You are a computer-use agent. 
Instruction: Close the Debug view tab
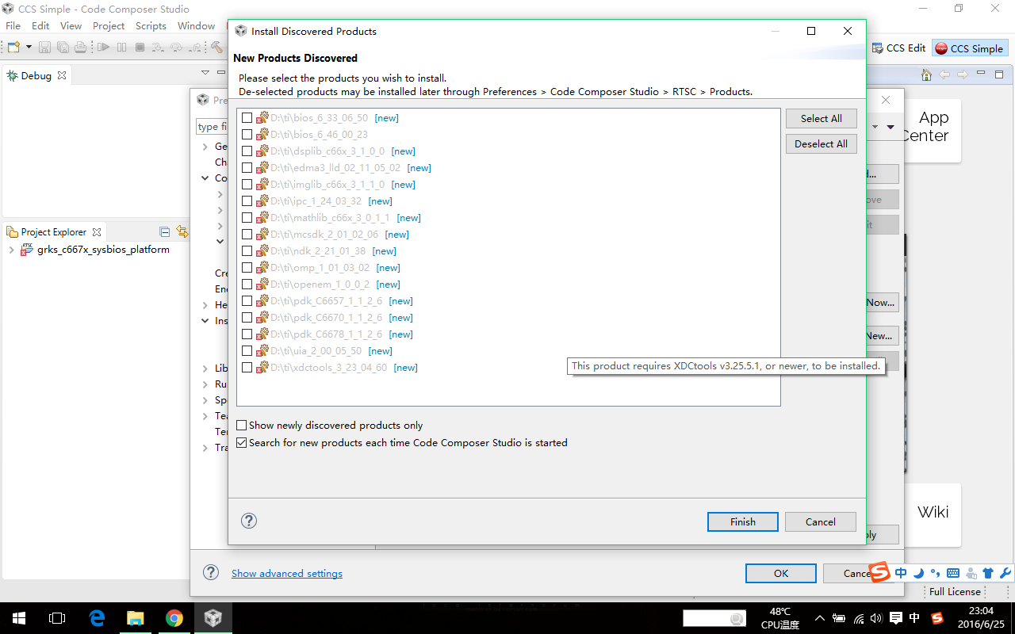[x=62, y=76]
